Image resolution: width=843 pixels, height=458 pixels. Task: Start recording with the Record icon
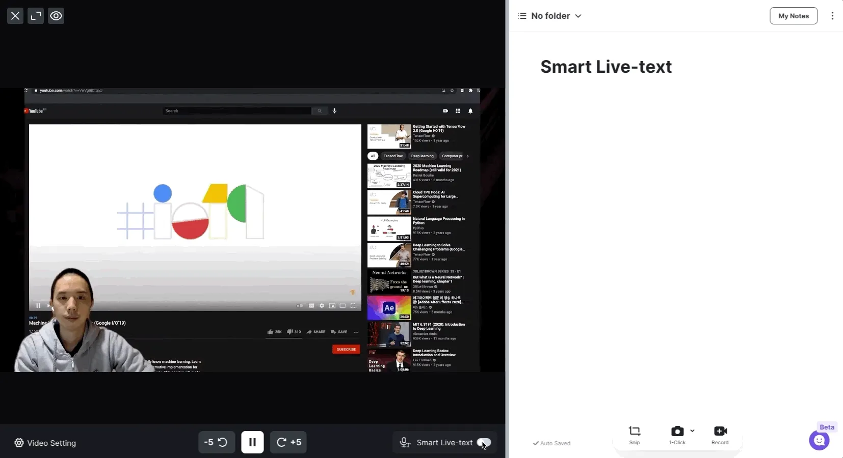tap(720, 435)
